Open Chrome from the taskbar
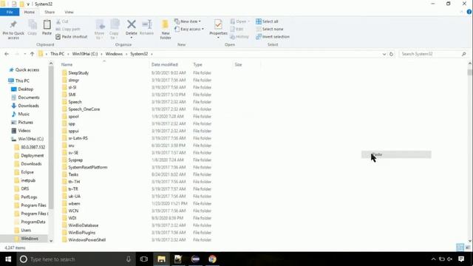 212,259
